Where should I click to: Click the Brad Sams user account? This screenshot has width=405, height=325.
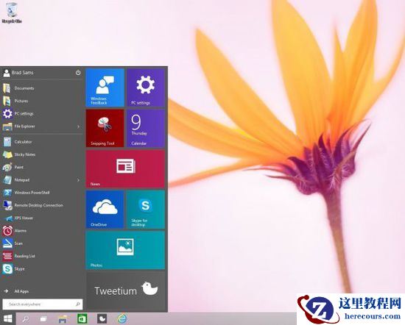pos(18,73)
